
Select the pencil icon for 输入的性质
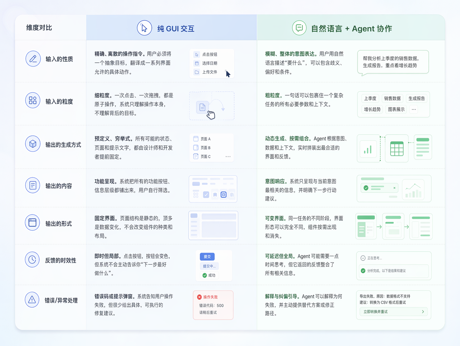33,59
